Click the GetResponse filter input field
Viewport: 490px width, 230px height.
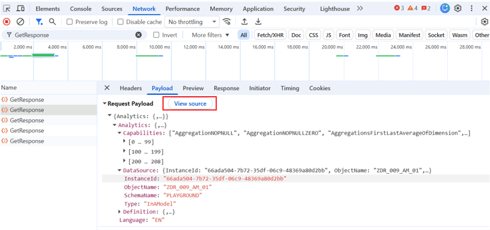74,35
